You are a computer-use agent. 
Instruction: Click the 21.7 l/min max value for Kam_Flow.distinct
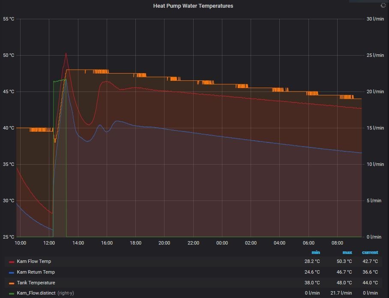click(x=341, y=293)
